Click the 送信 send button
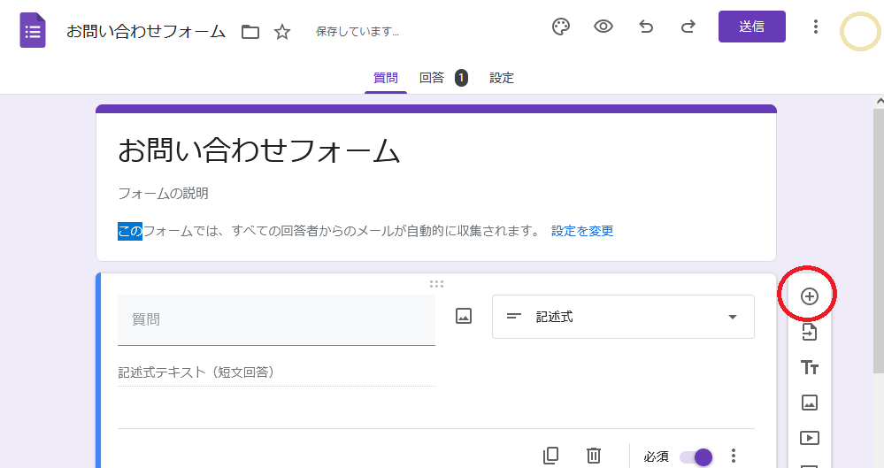 [751, 27]
